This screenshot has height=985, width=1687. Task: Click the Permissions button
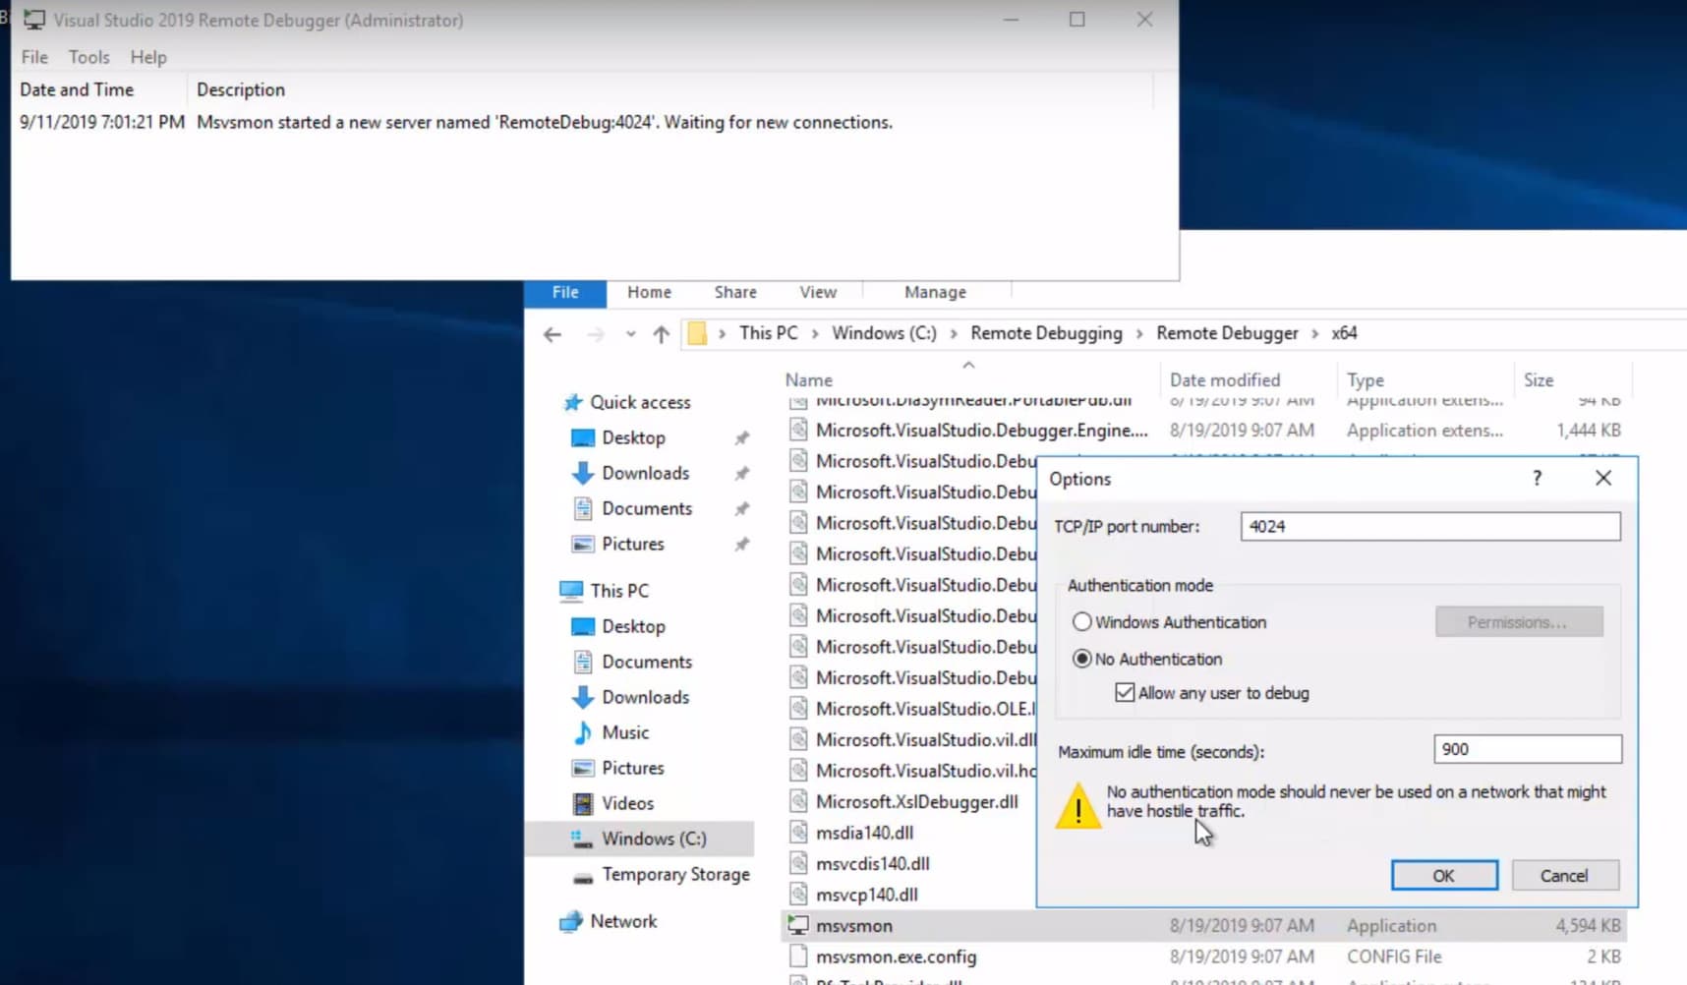point(1518,622)
